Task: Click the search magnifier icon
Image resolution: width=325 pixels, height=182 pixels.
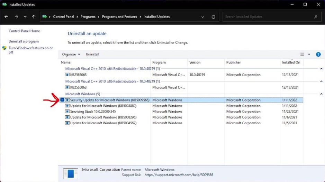Action: 315,17
